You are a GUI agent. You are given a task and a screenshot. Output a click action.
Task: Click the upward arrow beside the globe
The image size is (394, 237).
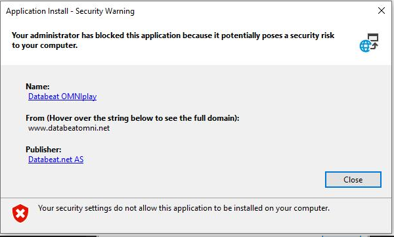pos(374,46)
